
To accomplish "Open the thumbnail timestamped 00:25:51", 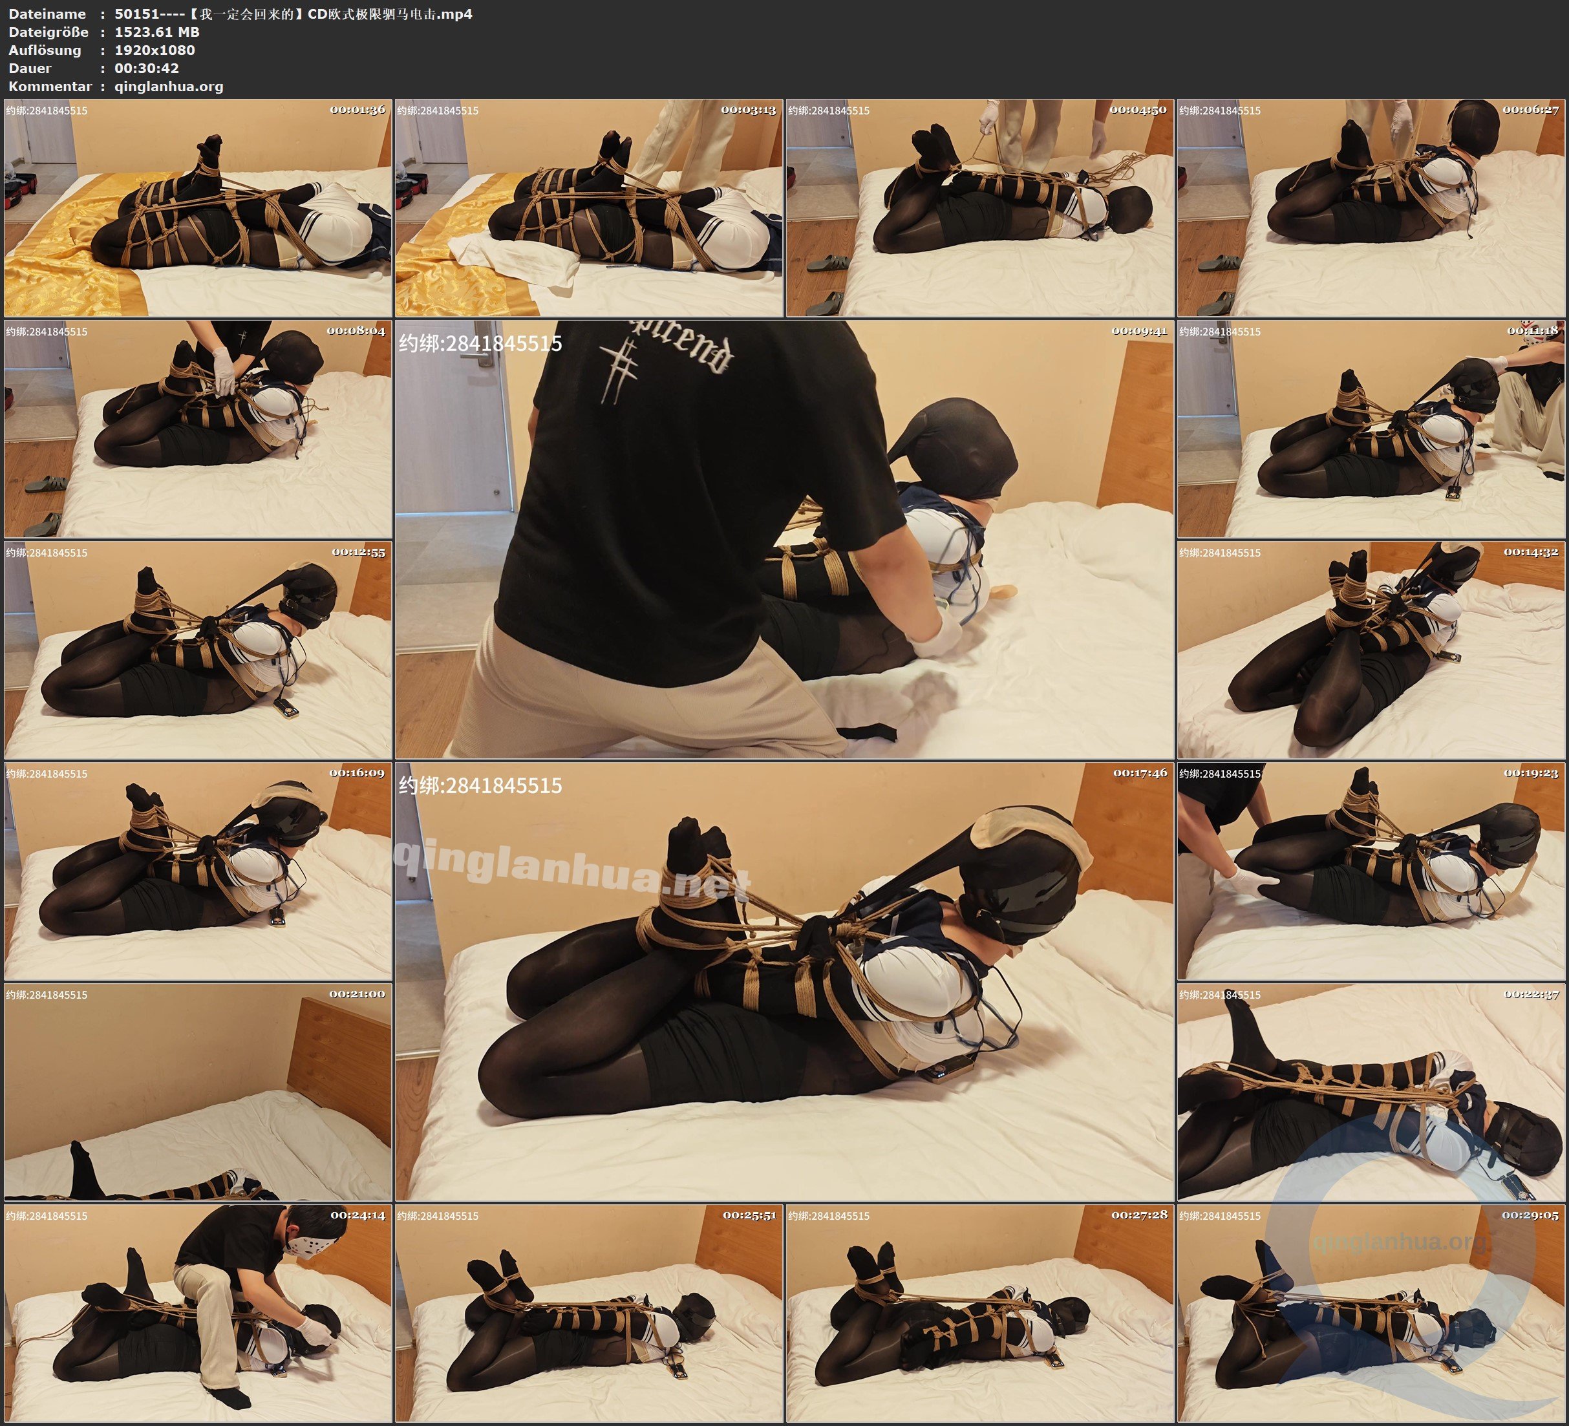I will [589, 1313].
